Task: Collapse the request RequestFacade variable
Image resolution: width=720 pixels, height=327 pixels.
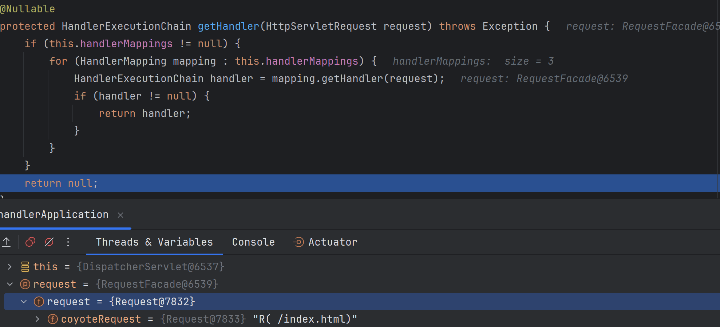Action: pyautogui.click(x=10, y=284)
